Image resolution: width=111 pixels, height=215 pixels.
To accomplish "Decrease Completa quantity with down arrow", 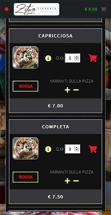I will [x=77, y=150].
